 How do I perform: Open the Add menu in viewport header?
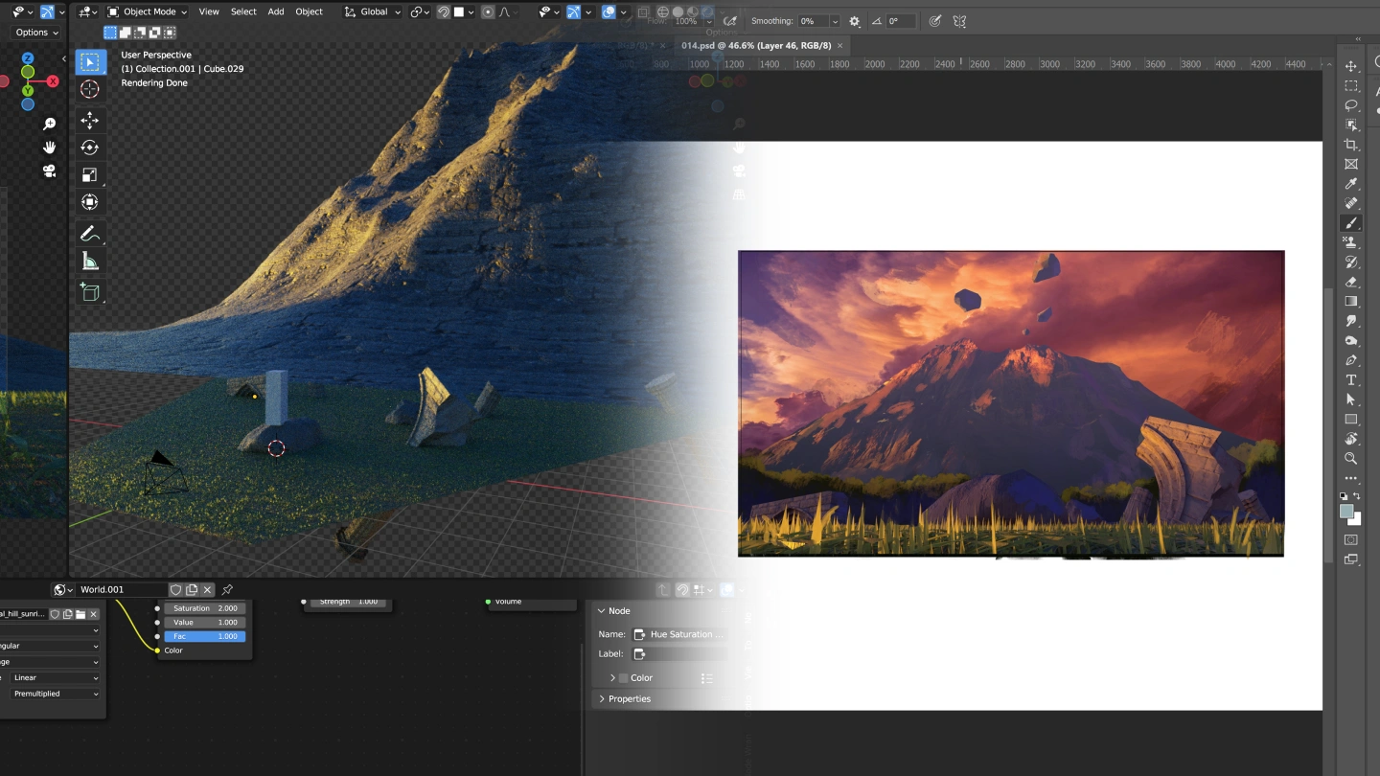(x=276, y=11)
